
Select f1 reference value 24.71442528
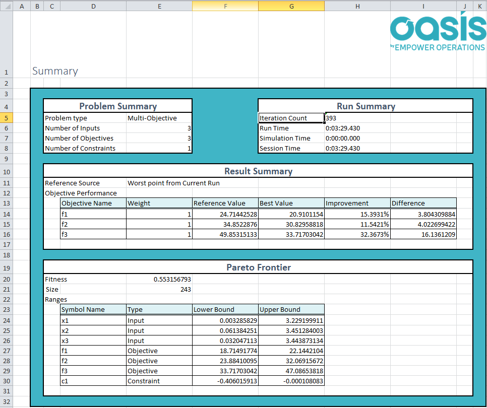click(225, 214)
